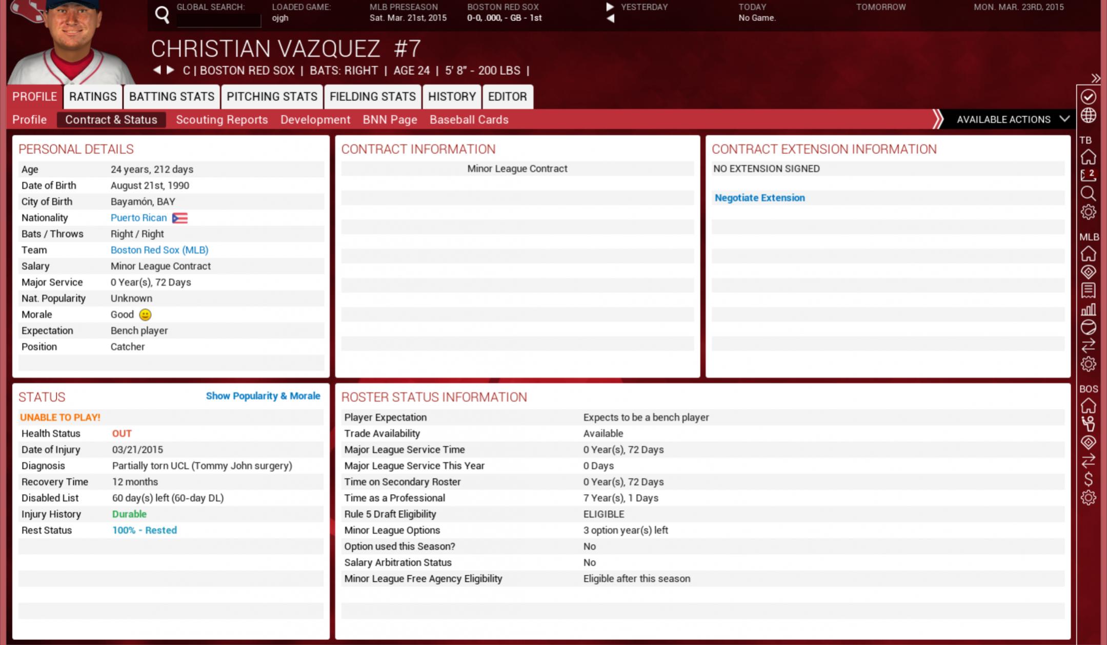Open BOS finances dollar sign icon
Screen dimensions: 1107x645
tap(1088, 479)
